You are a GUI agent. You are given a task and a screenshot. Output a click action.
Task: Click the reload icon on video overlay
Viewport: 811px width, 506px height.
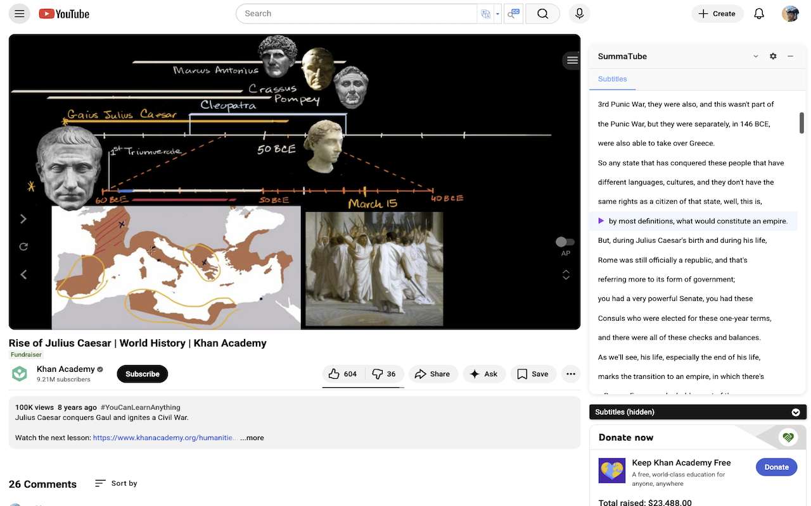coord(23,247)
